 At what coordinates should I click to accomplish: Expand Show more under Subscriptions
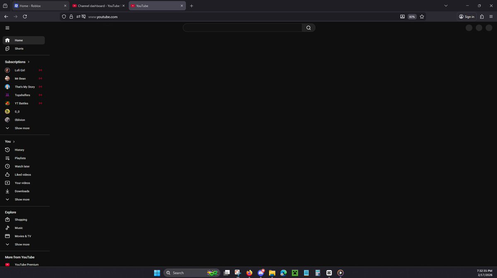pos(24,128)
